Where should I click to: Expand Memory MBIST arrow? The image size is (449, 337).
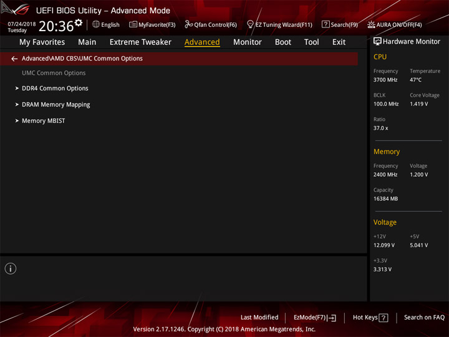pyautogui.click(x=17, y=120)
